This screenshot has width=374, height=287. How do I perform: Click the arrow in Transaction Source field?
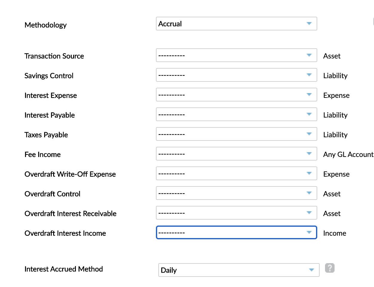tap(309, 55)
